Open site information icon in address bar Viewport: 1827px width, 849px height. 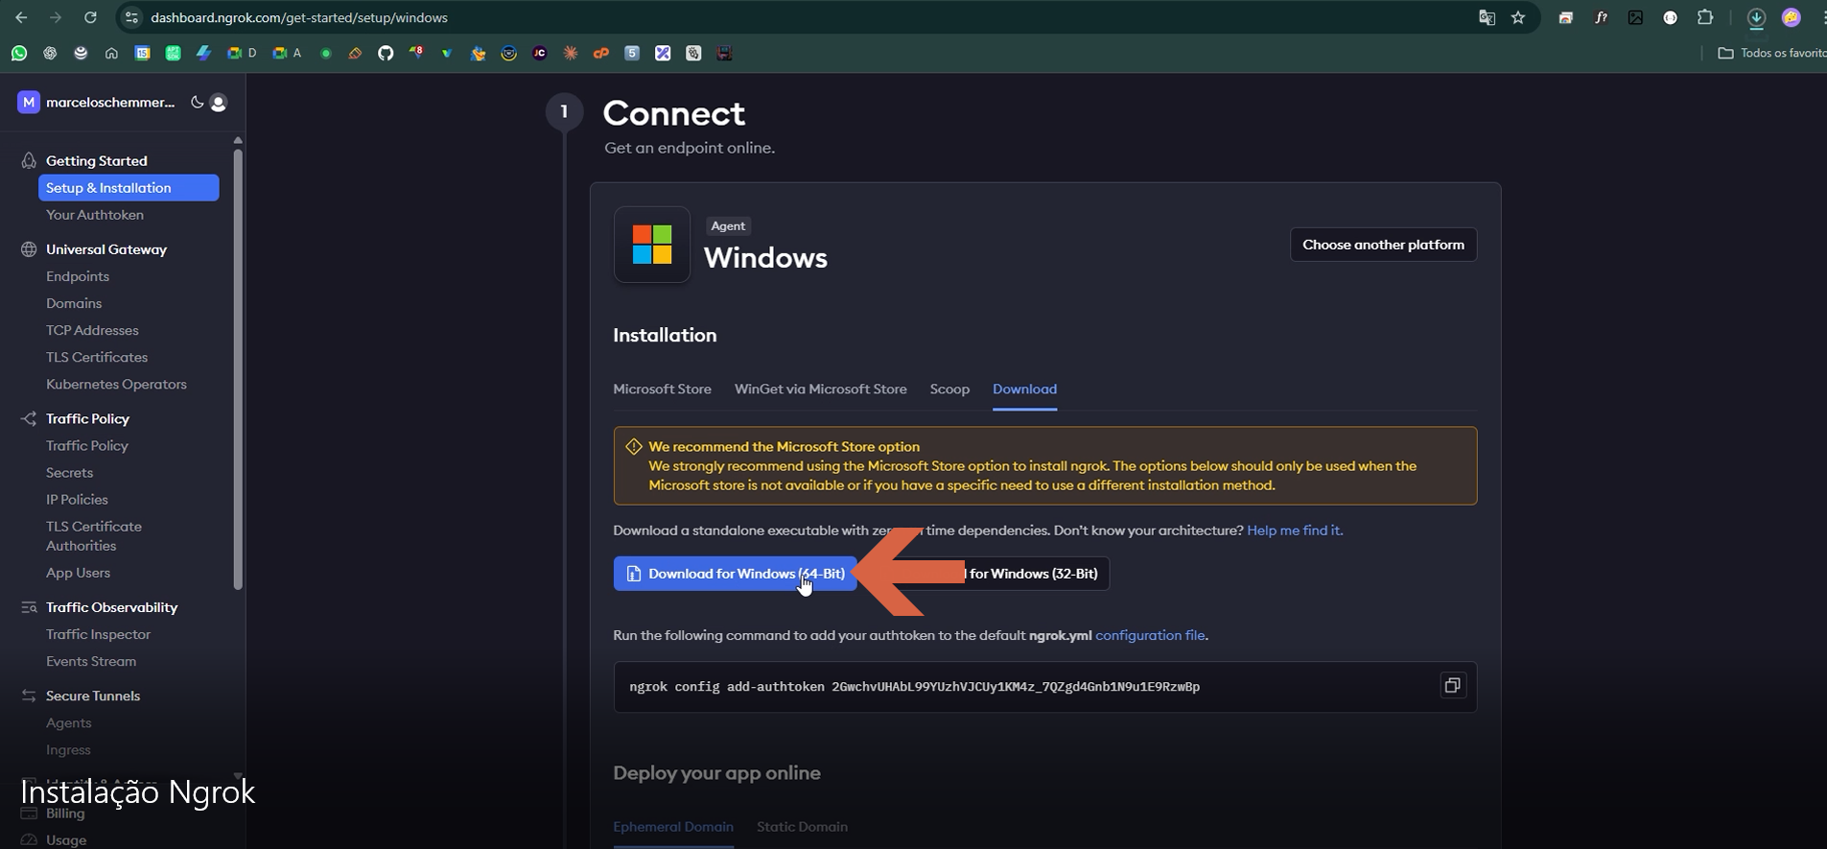(132, 17)
